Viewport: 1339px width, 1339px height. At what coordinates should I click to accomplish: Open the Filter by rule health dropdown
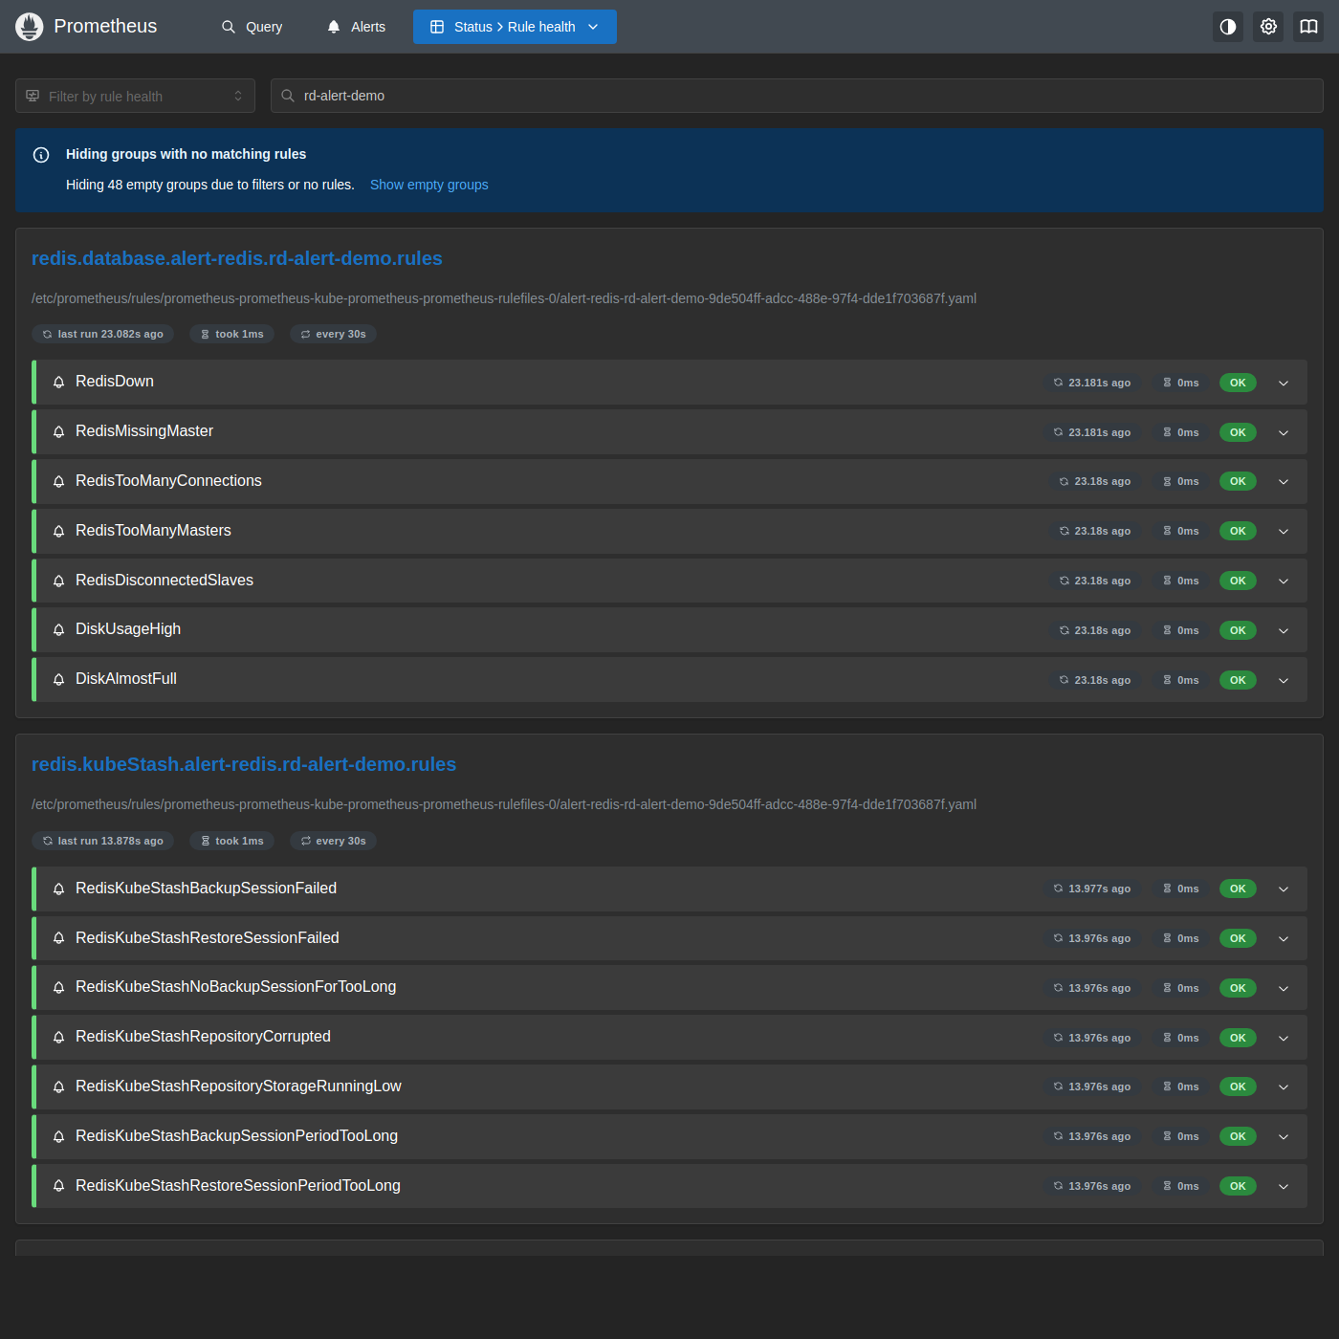coord(135,96)
